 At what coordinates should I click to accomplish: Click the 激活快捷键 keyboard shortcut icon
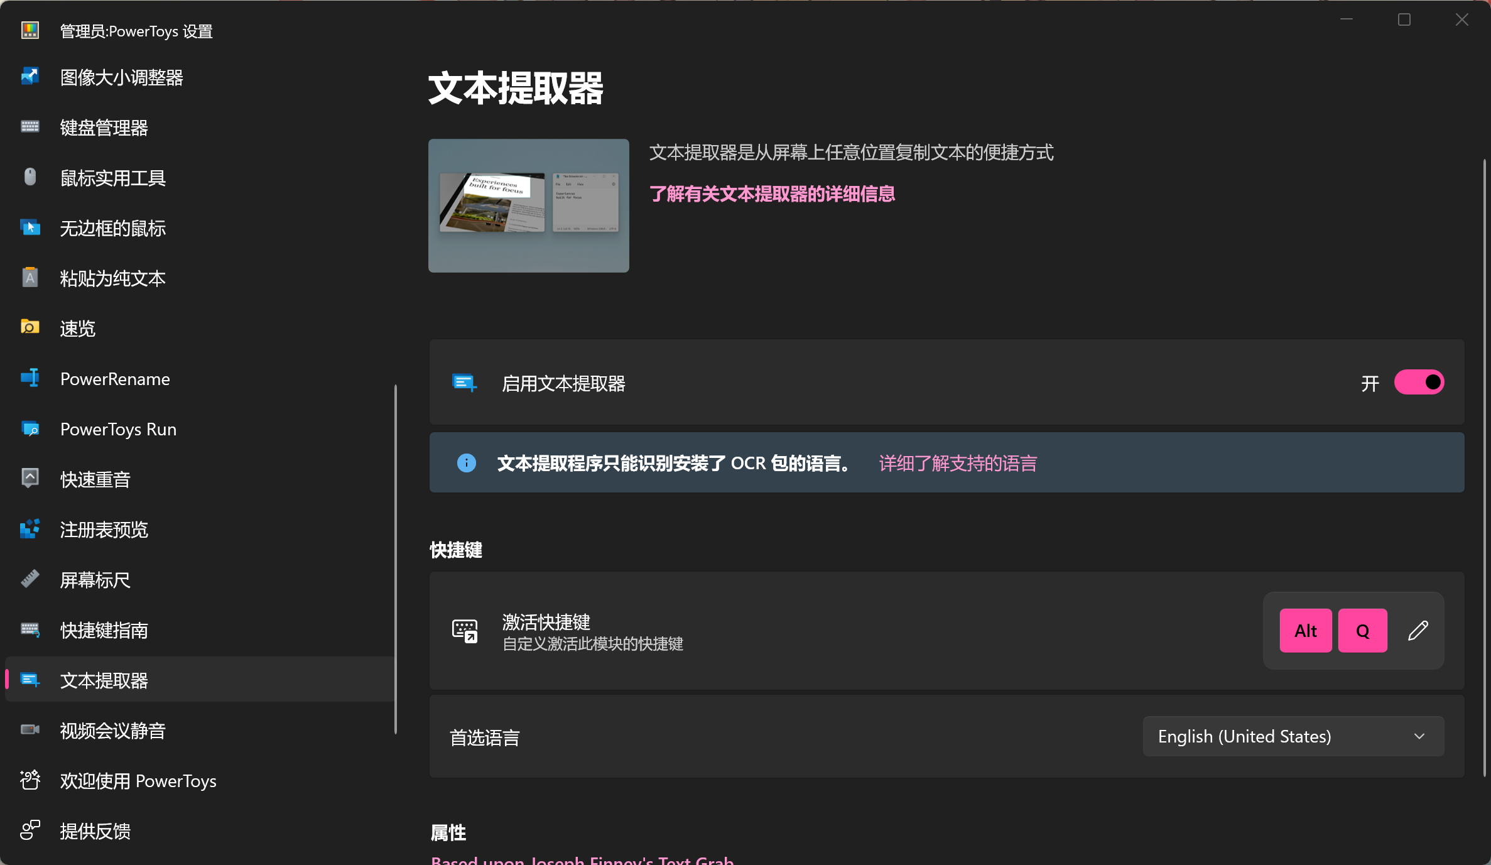coord(465,631)
